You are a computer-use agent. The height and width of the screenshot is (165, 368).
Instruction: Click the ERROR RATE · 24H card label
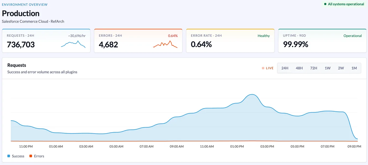(206, 36)
